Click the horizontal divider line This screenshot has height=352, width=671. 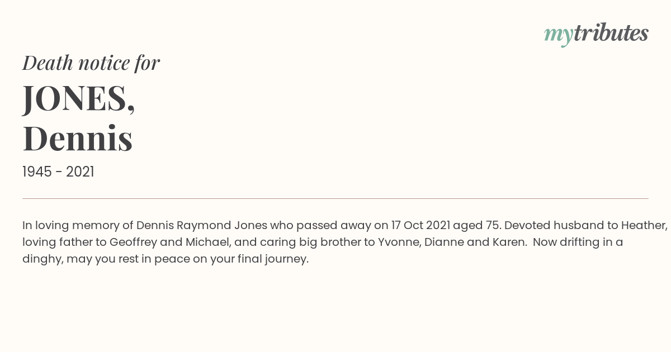click(335, 198)
